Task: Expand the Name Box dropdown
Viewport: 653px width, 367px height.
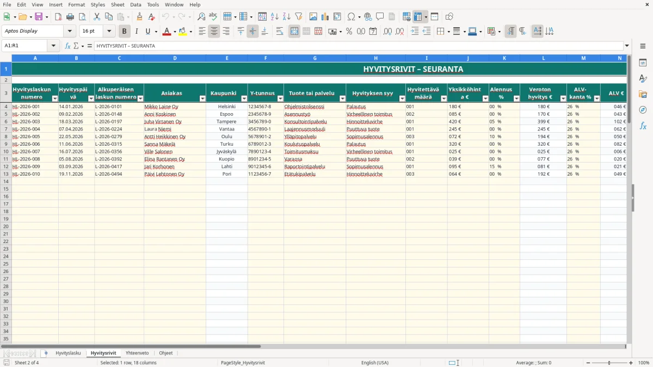Action: pyautogui.click(x=53, y=46)
